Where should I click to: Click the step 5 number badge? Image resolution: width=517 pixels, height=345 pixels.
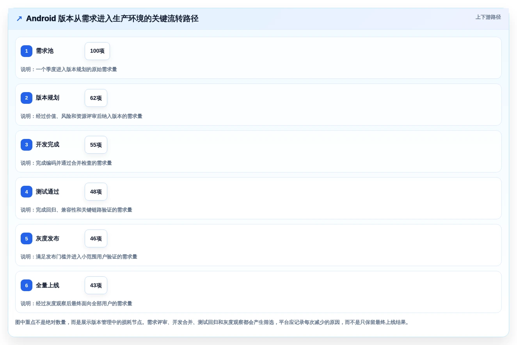click(27, 238)
